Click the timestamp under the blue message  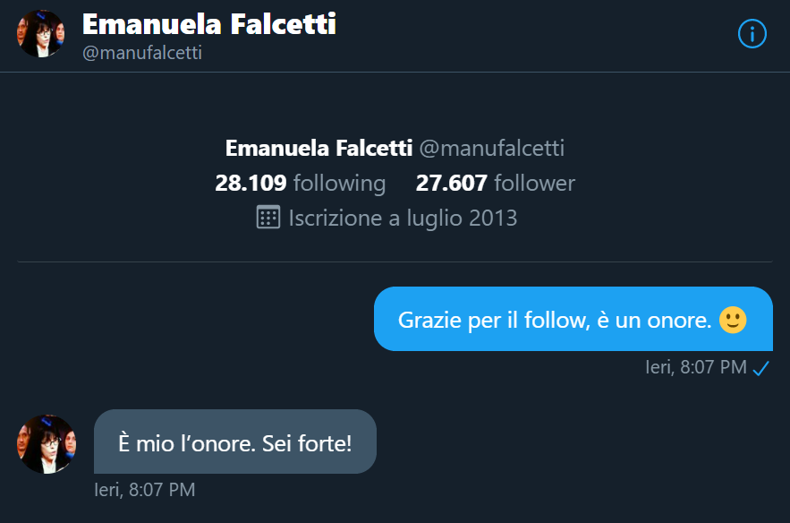(696, 367)
